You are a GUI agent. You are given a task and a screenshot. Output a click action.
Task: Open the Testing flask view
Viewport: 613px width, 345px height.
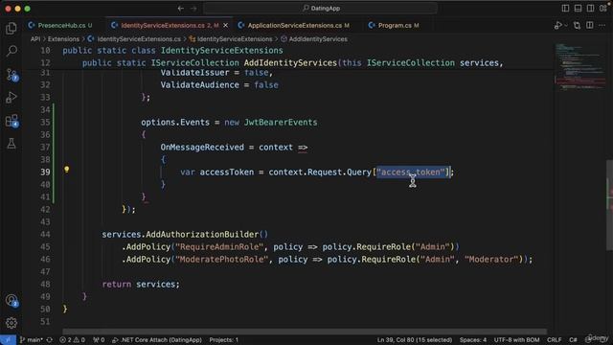(11, 144)
